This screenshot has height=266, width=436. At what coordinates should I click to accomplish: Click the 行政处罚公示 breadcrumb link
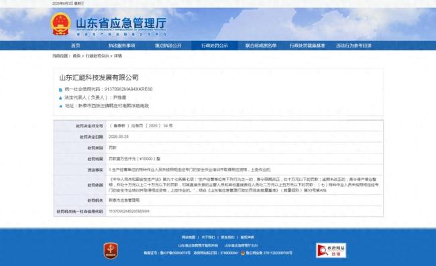click(97, 56)
